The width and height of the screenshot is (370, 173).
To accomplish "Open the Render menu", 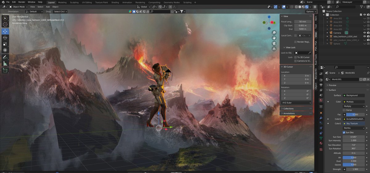I will pyautogui.click(x=22, y=2).
